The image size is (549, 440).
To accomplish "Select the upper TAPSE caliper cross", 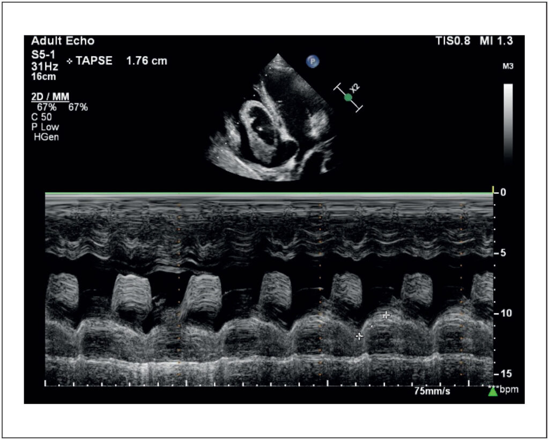I will pos(386,315).
